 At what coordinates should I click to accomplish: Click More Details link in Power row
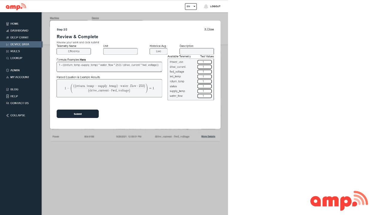click(208, 136)
